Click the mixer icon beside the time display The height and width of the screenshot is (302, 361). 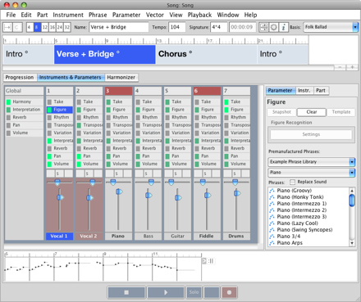tap(264, 27)
